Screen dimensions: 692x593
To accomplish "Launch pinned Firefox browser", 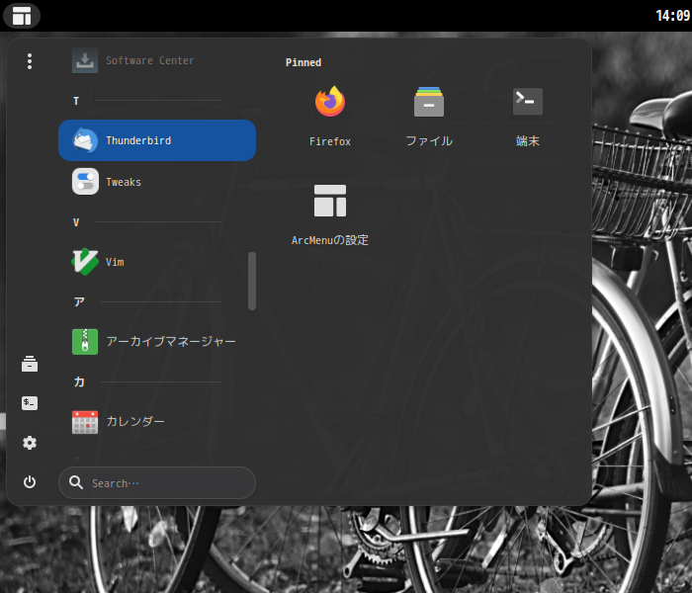I will (330, 116).
